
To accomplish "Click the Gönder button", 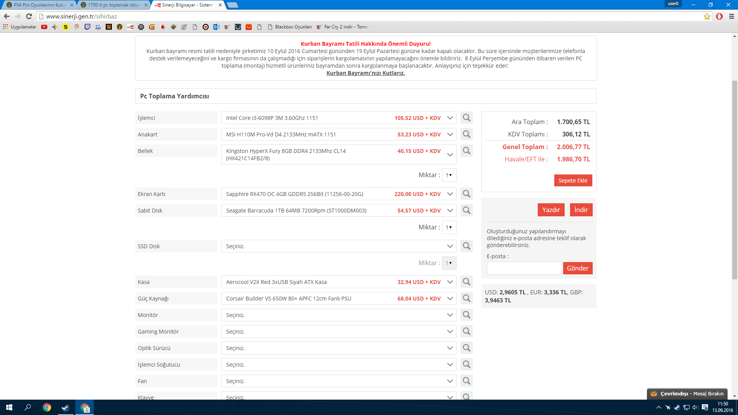I will pos(577,268).
